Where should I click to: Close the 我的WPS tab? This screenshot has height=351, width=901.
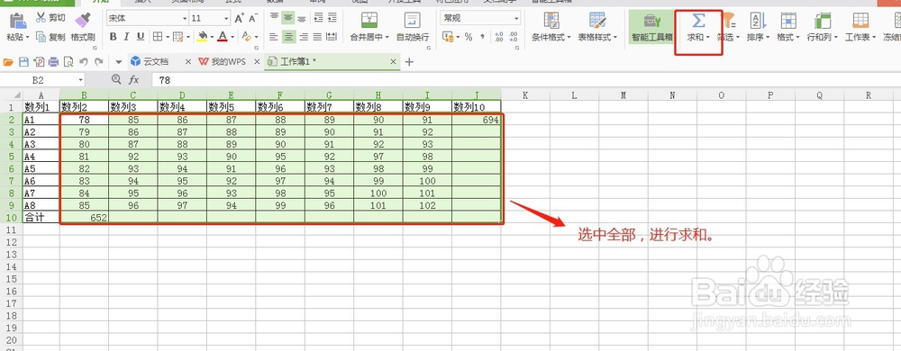(256, 61)
